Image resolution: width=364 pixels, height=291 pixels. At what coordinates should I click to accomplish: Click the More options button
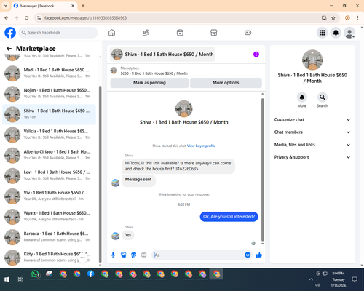tap(226, 83)
